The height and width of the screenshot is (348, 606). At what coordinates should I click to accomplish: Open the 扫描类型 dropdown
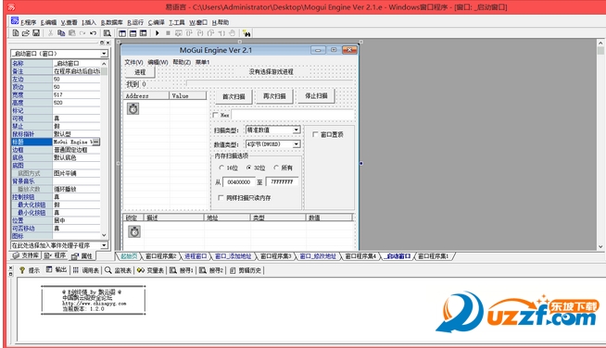click(x=296, y=130)
